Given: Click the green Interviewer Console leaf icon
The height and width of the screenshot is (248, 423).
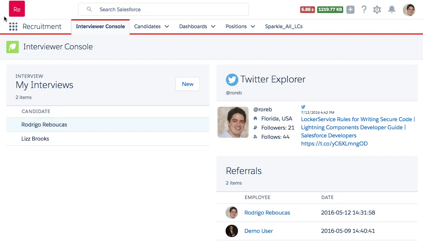Looking at the screenshot, I should [x=12, y=47].
